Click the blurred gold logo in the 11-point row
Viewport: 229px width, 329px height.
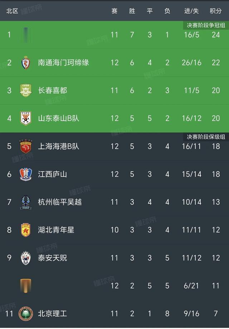click(26, 286)
